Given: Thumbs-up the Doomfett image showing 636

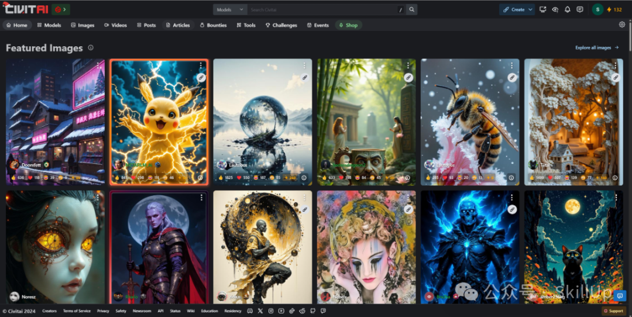Looking at the screenshot, I should (16, 178).
